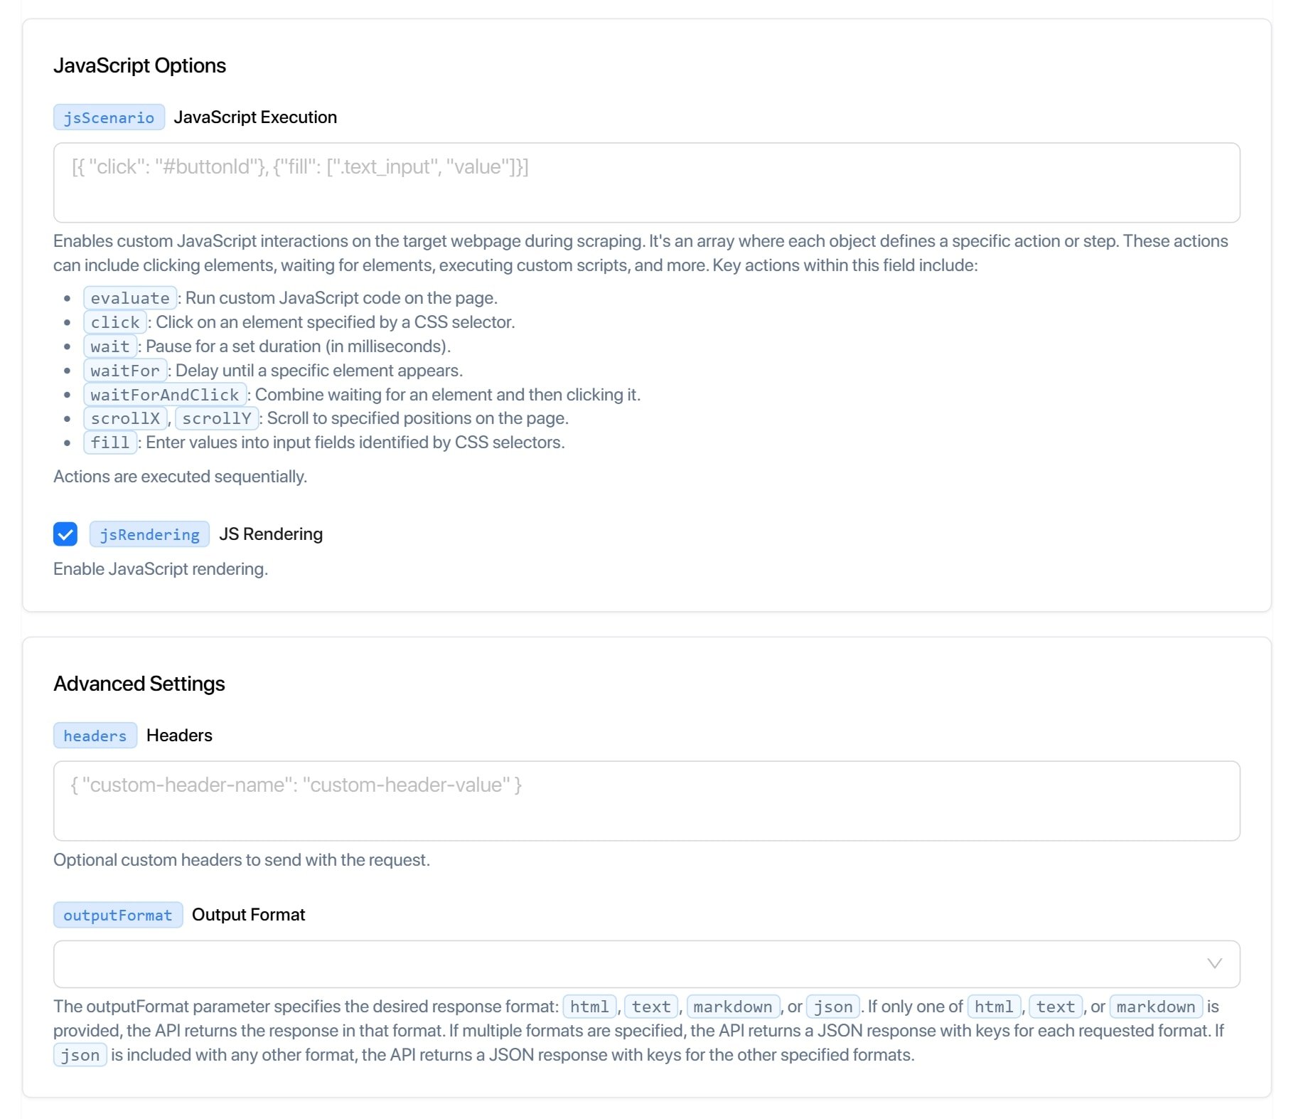Click into the Headers input box

coord(645,801)
